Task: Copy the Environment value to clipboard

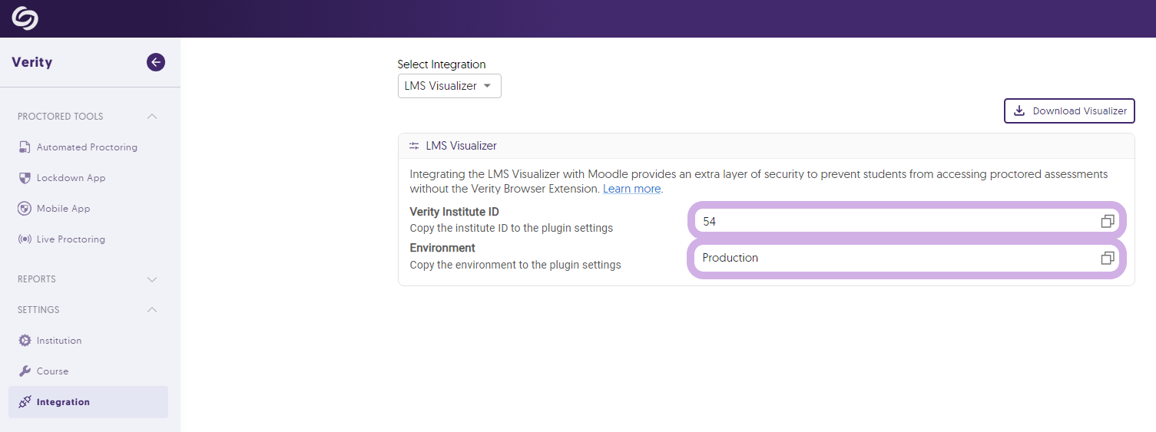Action: pyautogui.click(x=1107, y=258)
